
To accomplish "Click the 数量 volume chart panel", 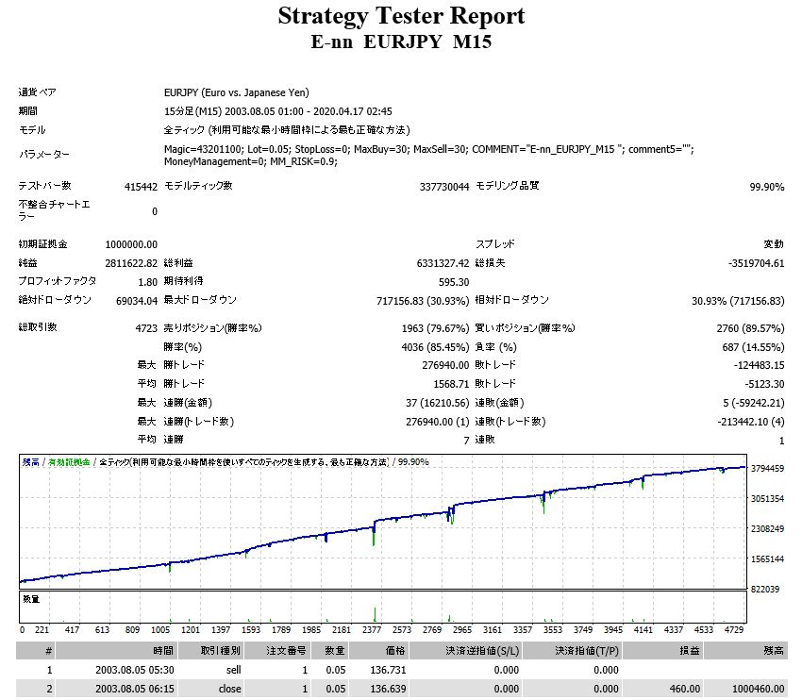I will point(382,607).
